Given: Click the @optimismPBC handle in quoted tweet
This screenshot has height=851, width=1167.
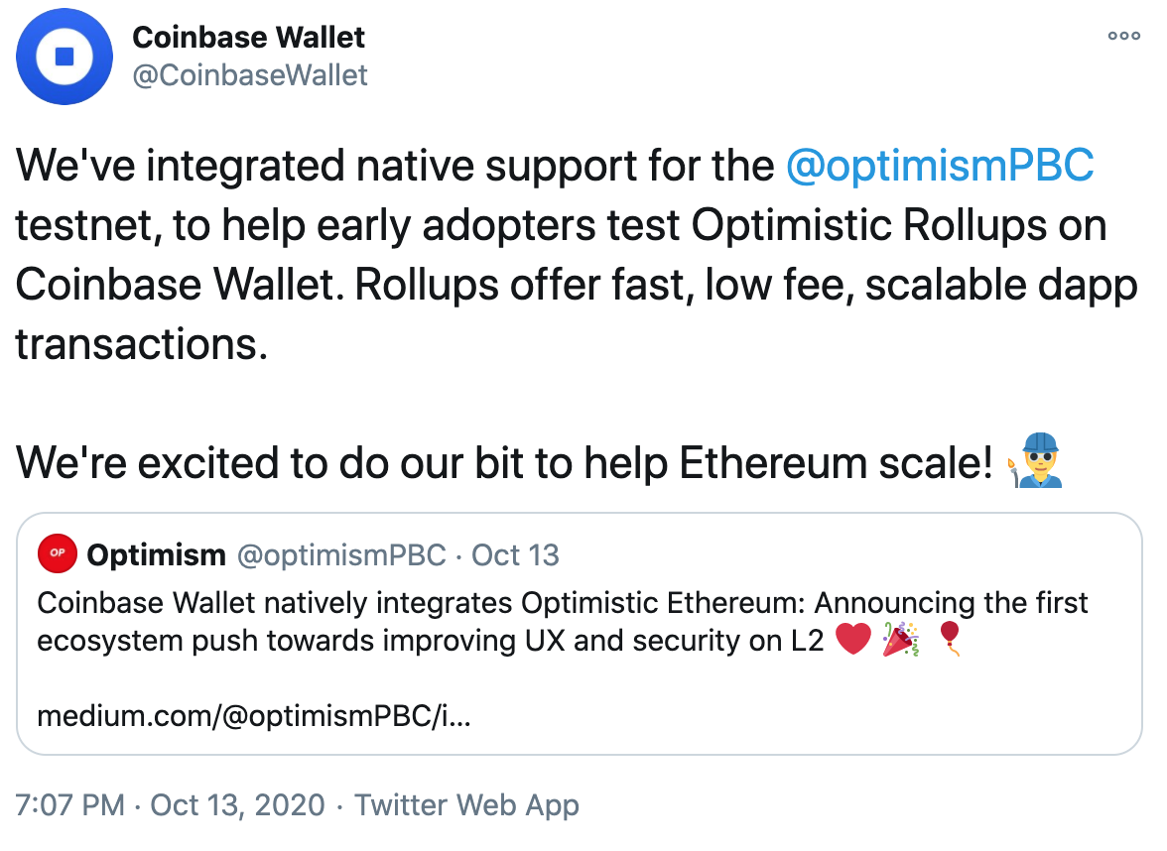Looking at the screenshot, I should tap(340, 554).
